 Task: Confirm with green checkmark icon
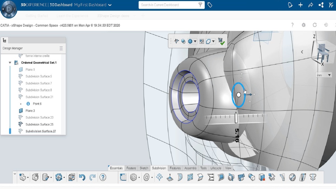tap(221, 41)
